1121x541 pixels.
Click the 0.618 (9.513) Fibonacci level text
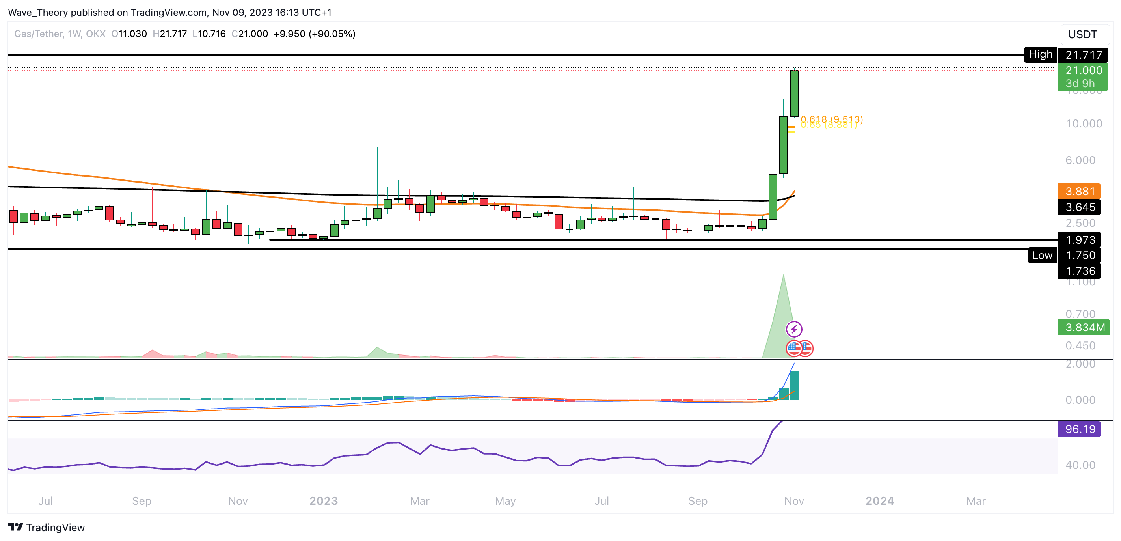point(831,119)
